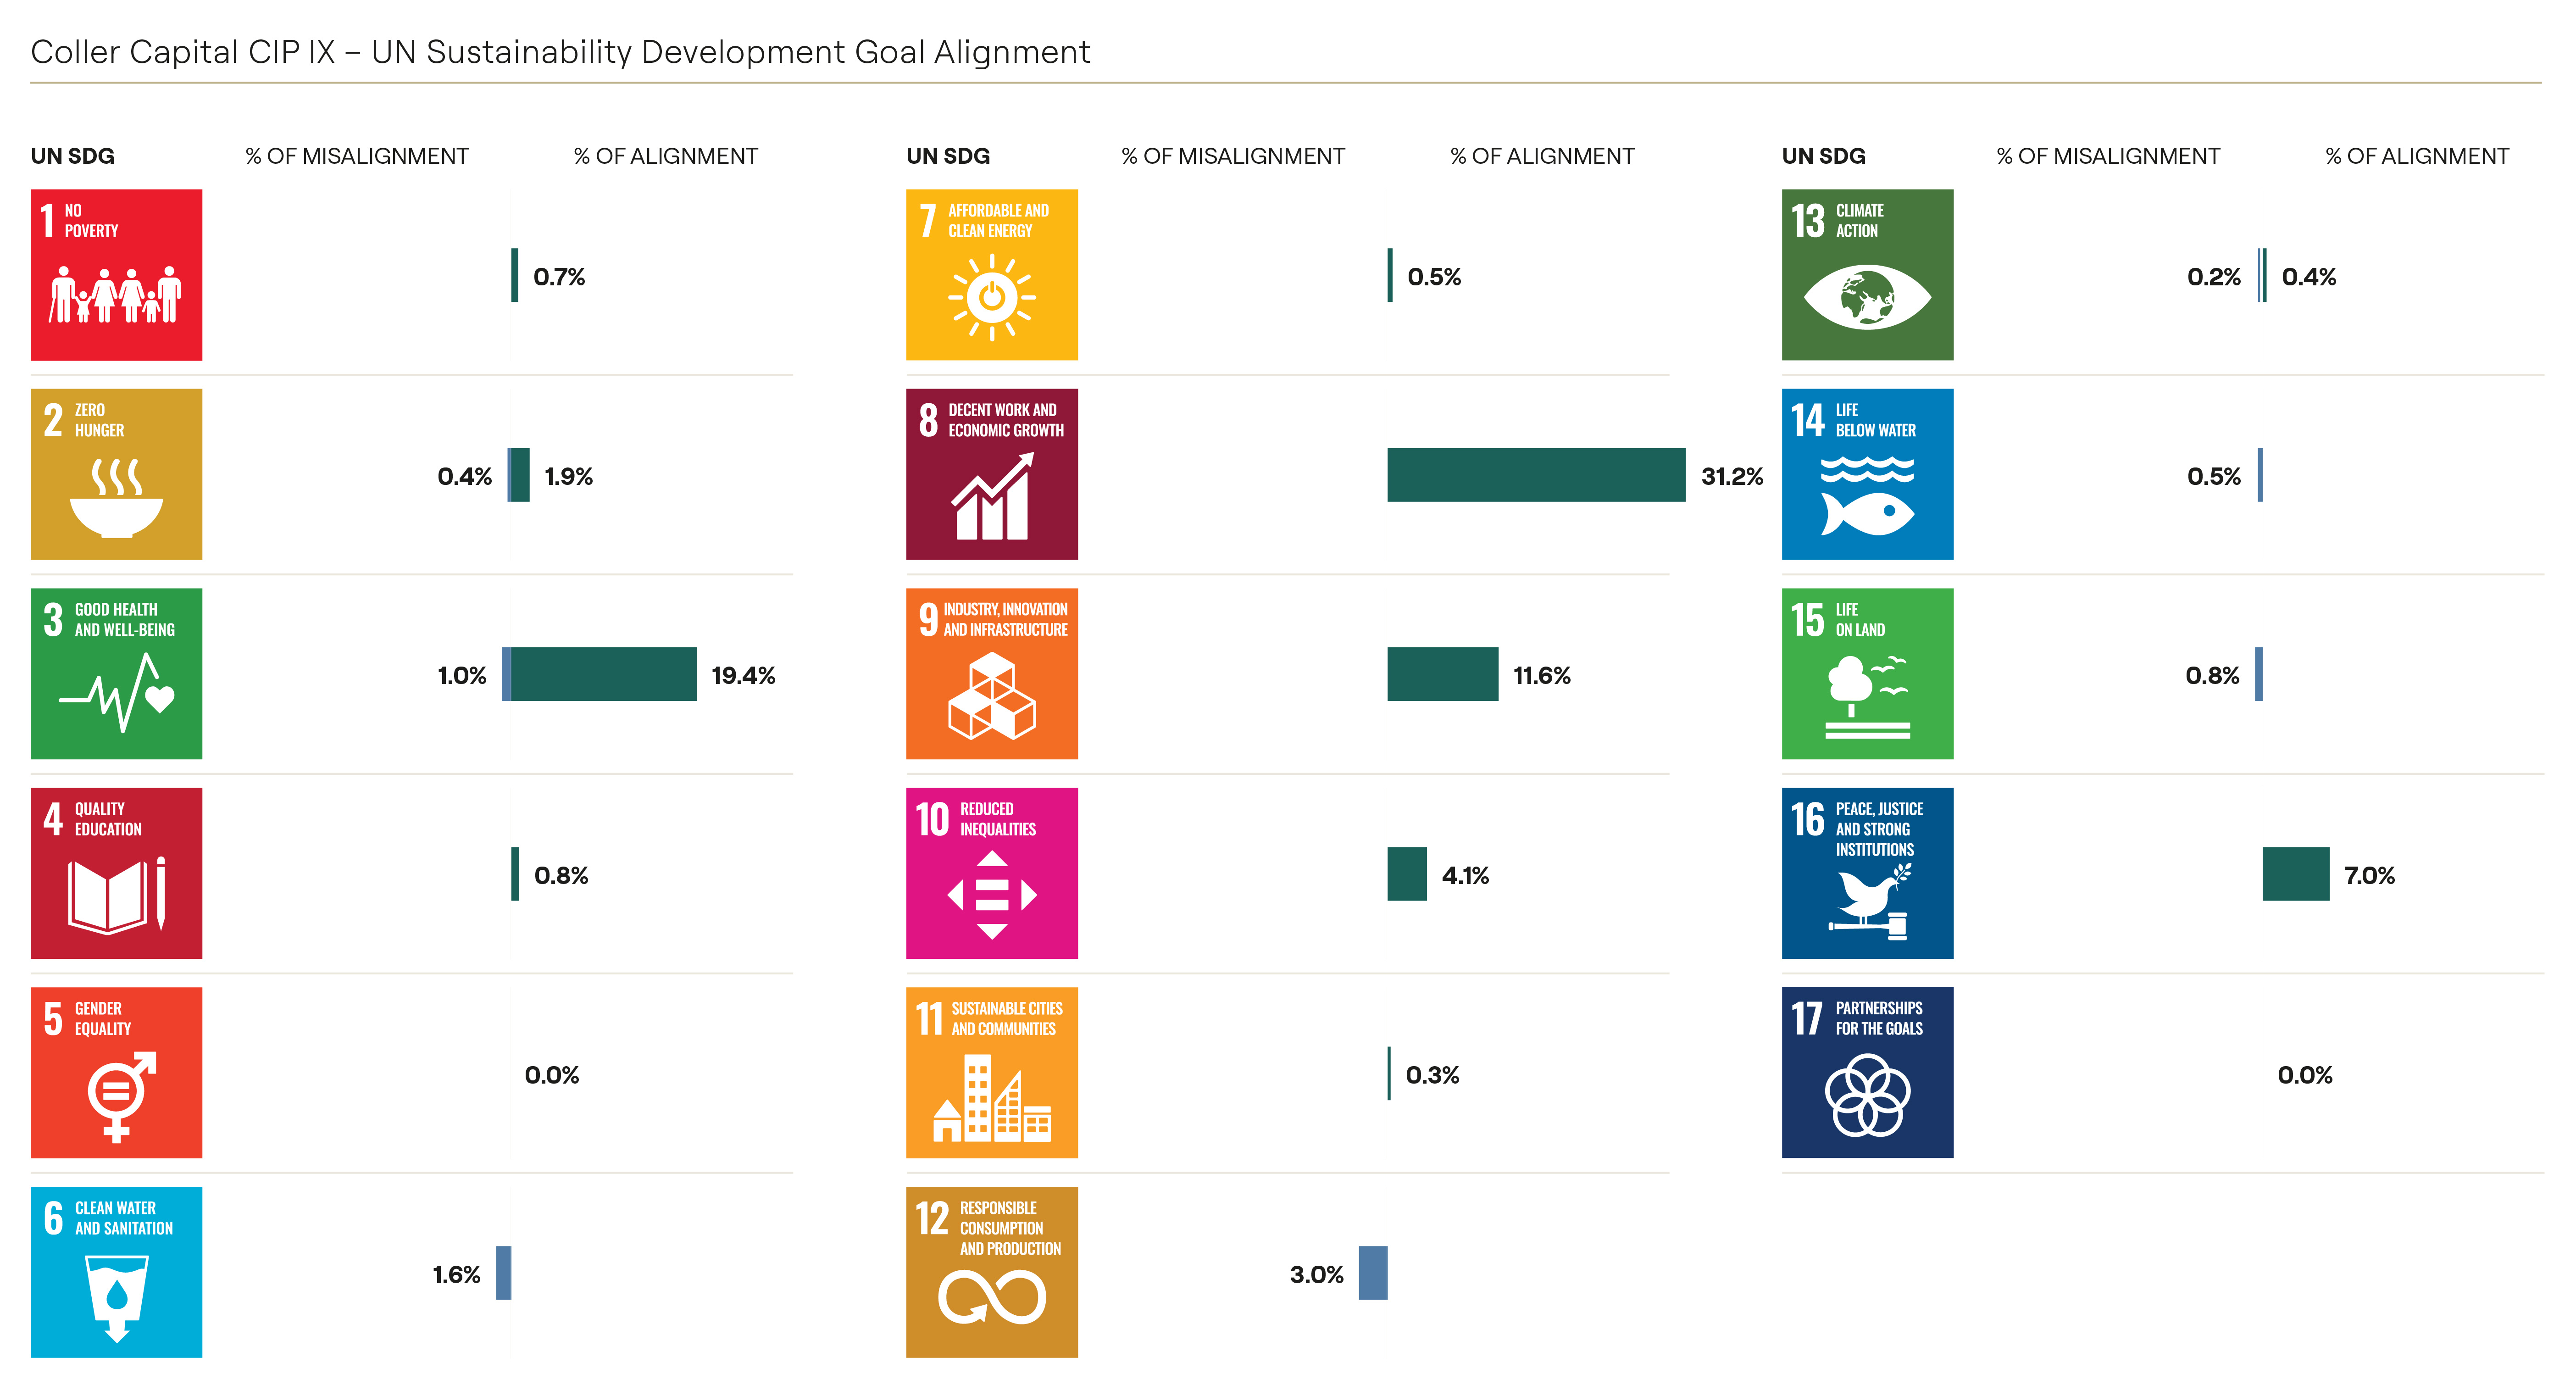
Task: Click the 3.0% misalignment bar for SDG 12
Action: coord(1372,1273)
